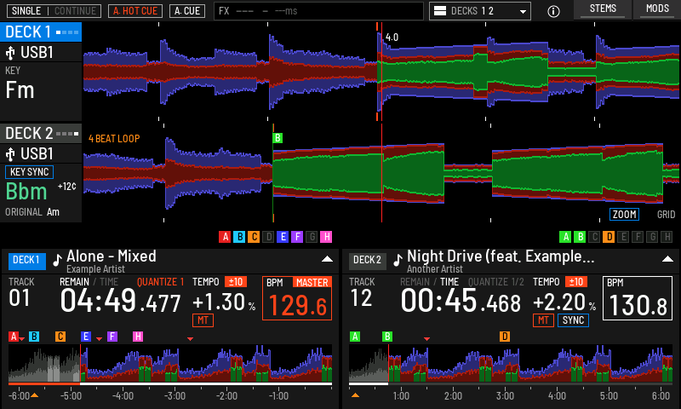The height and width of the screenshot is (409, 681).
Task: Change Deck 2 QUANTIZE 1/2 setting
Action: click(496, 282)
